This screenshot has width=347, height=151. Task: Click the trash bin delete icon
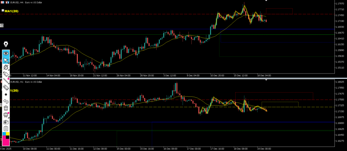pos(6,108)
